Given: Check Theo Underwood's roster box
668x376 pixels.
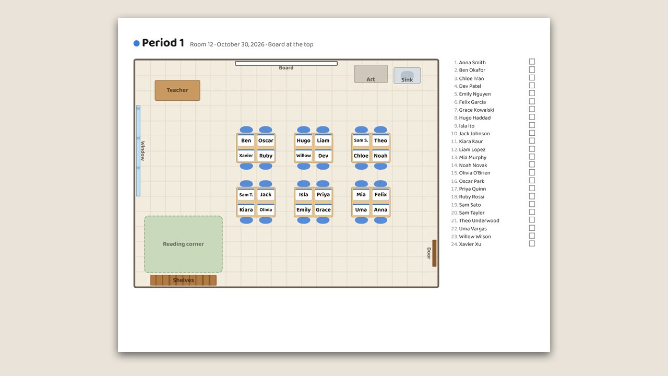Looking at the screenshot, I should click(532, 220).
